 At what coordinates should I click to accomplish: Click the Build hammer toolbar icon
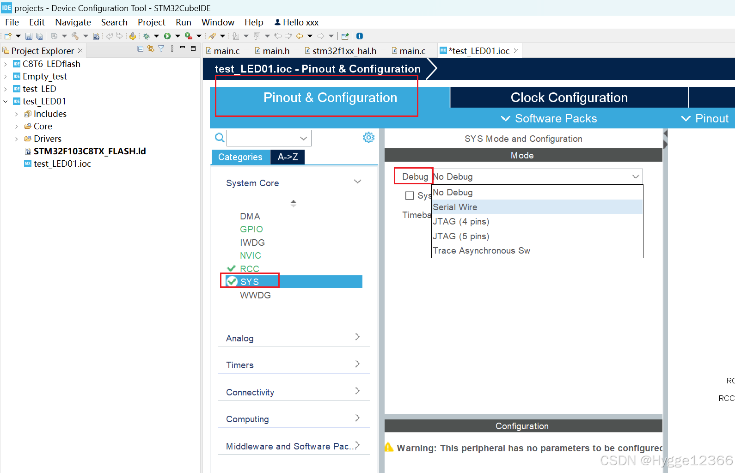75,36
